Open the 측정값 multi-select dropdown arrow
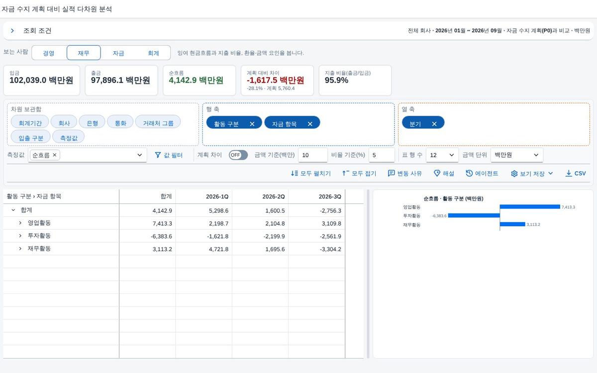597x373 pixels. tap(139, 155)
